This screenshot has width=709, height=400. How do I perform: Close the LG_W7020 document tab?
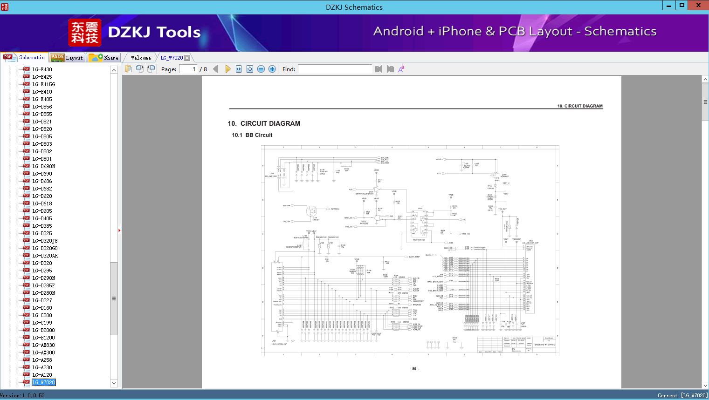click(187, 58)
